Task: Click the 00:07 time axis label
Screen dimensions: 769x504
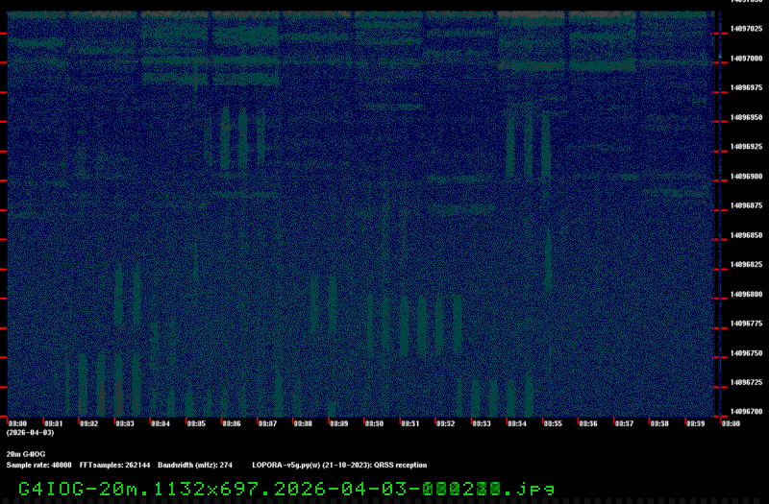Action: coord(267,423)
